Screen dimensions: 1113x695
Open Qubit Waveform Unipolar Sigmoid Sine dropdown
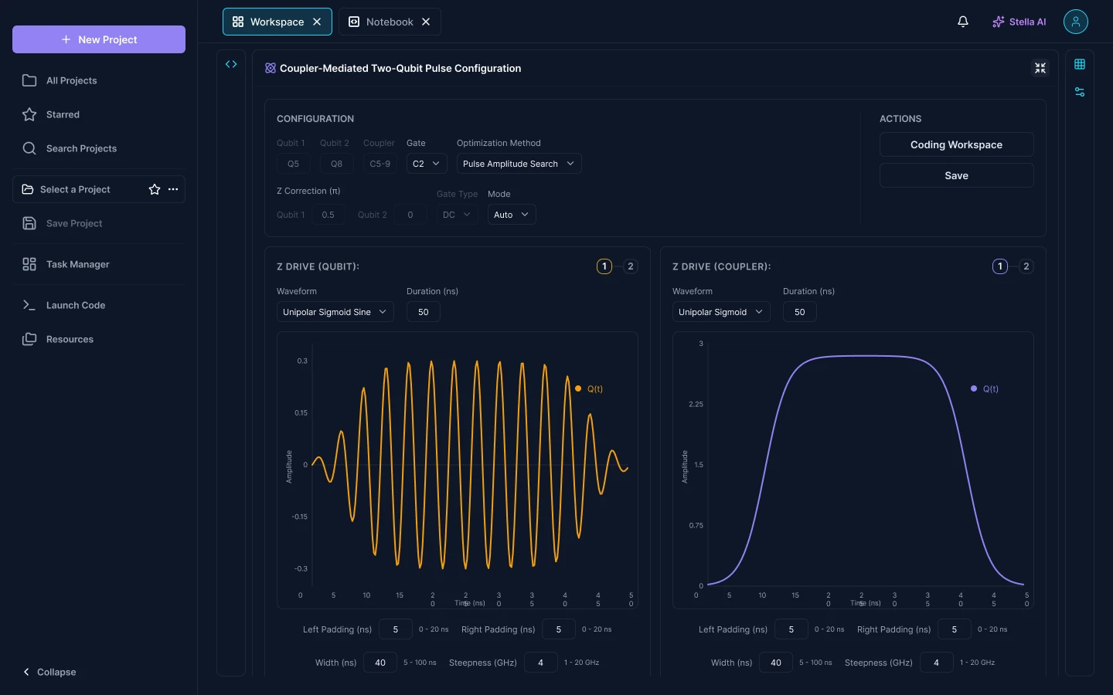(x=335, y=312)
